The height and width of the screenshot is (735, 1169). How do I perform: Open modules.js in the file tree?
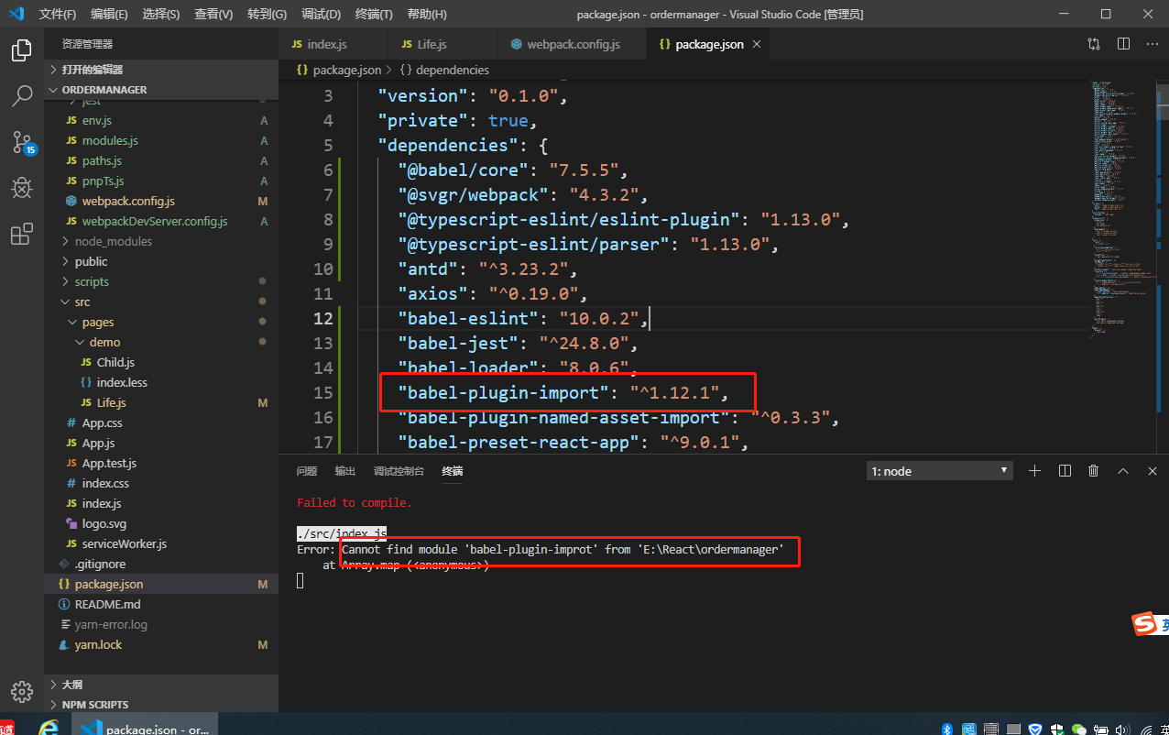click(161, 140)
